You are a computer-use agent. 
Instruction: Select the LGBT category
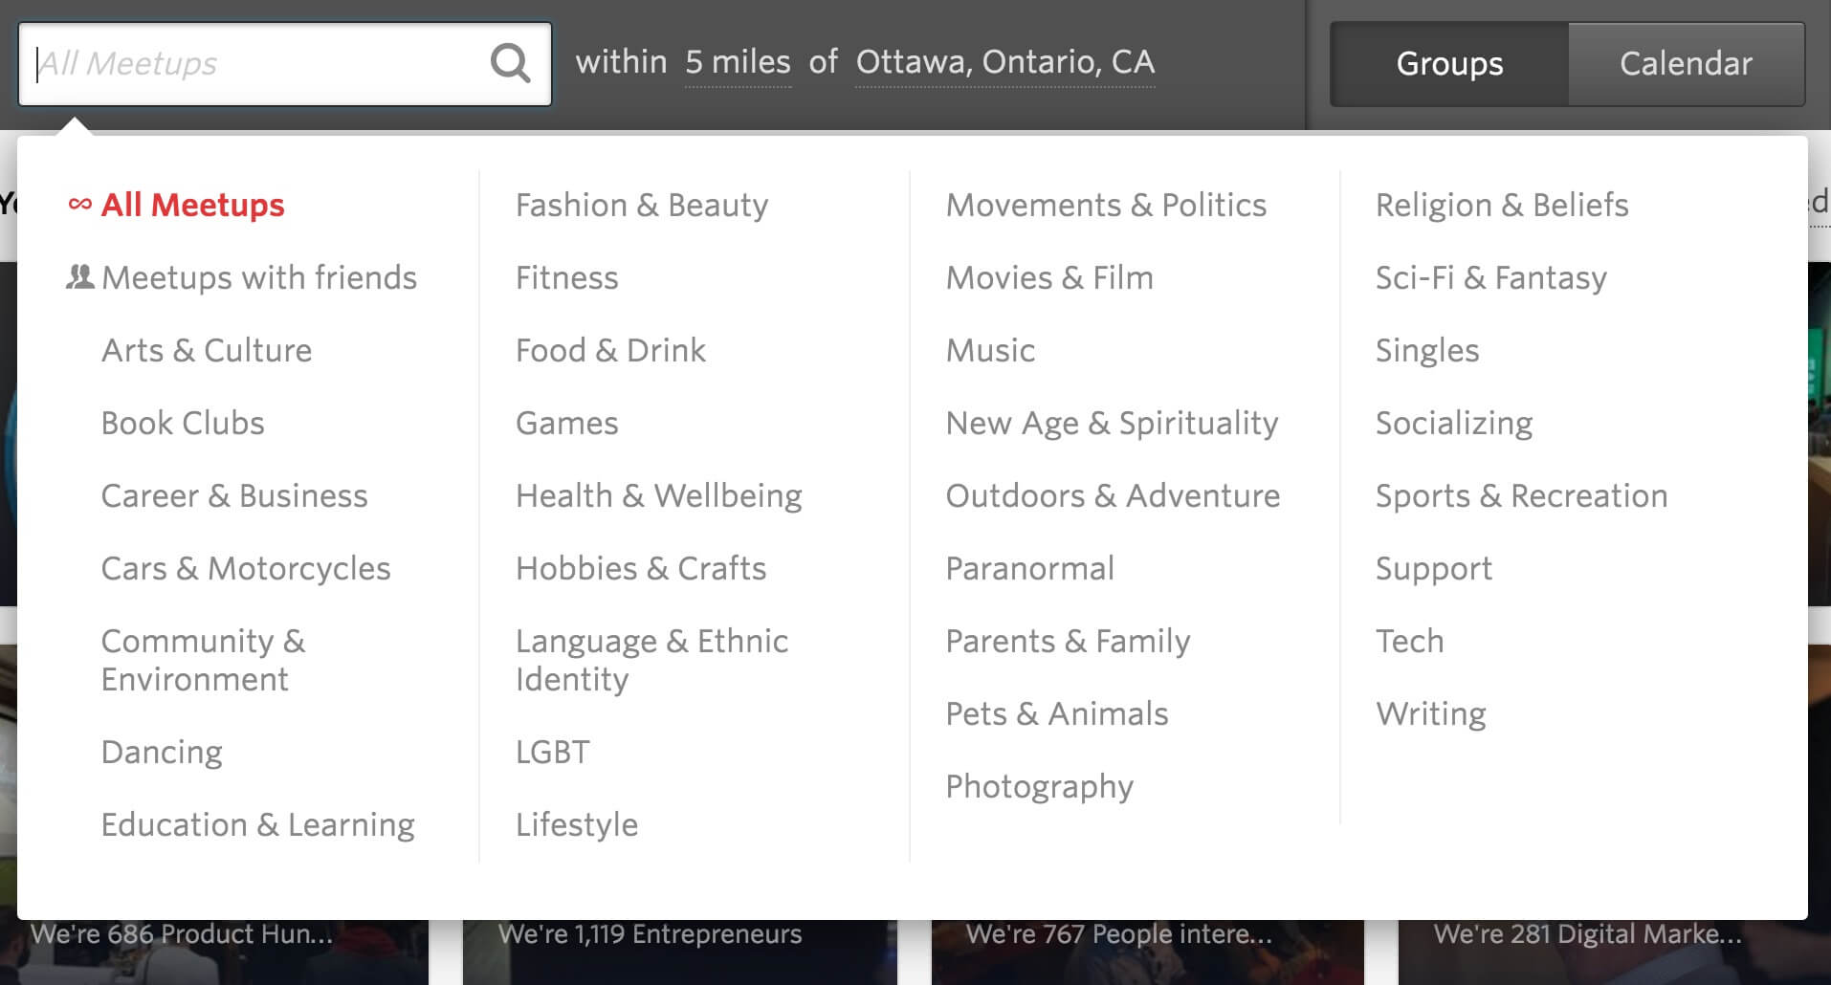point(552,752)
